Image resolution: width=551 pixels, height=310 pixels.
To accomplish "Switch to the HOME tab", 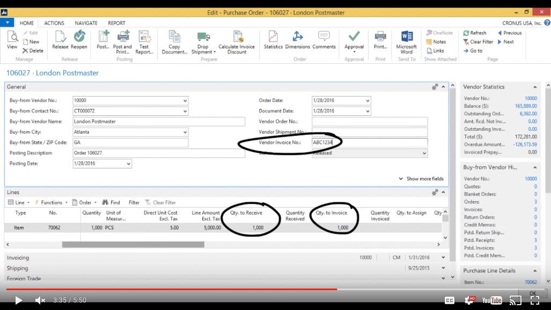I will coord(27,23).
